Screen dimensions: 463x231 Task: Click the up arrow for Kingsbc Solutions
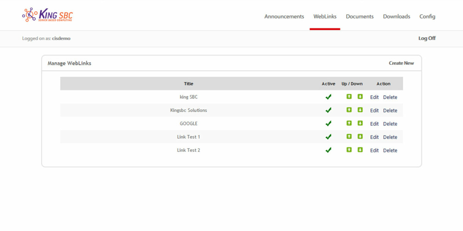(x=349, y=110)
